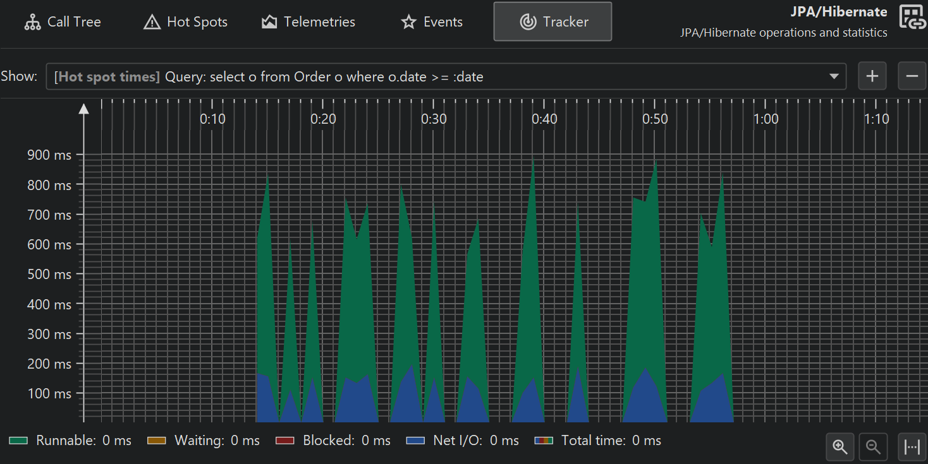This screenshot has height=464, width=928.
Task: Expand the Show query dropdown arrow
Action: [x=833, y=77]
